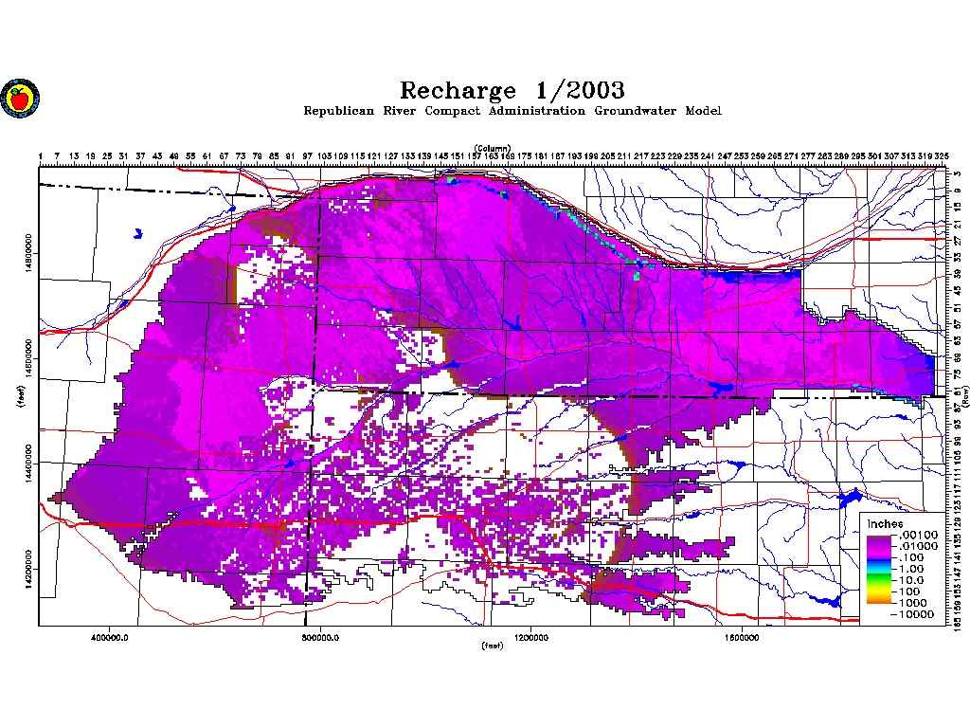Image resolution: width=970 pixels, height=728 pixels.
Task: Select the 10000 legend value
Action: (912, 614)
